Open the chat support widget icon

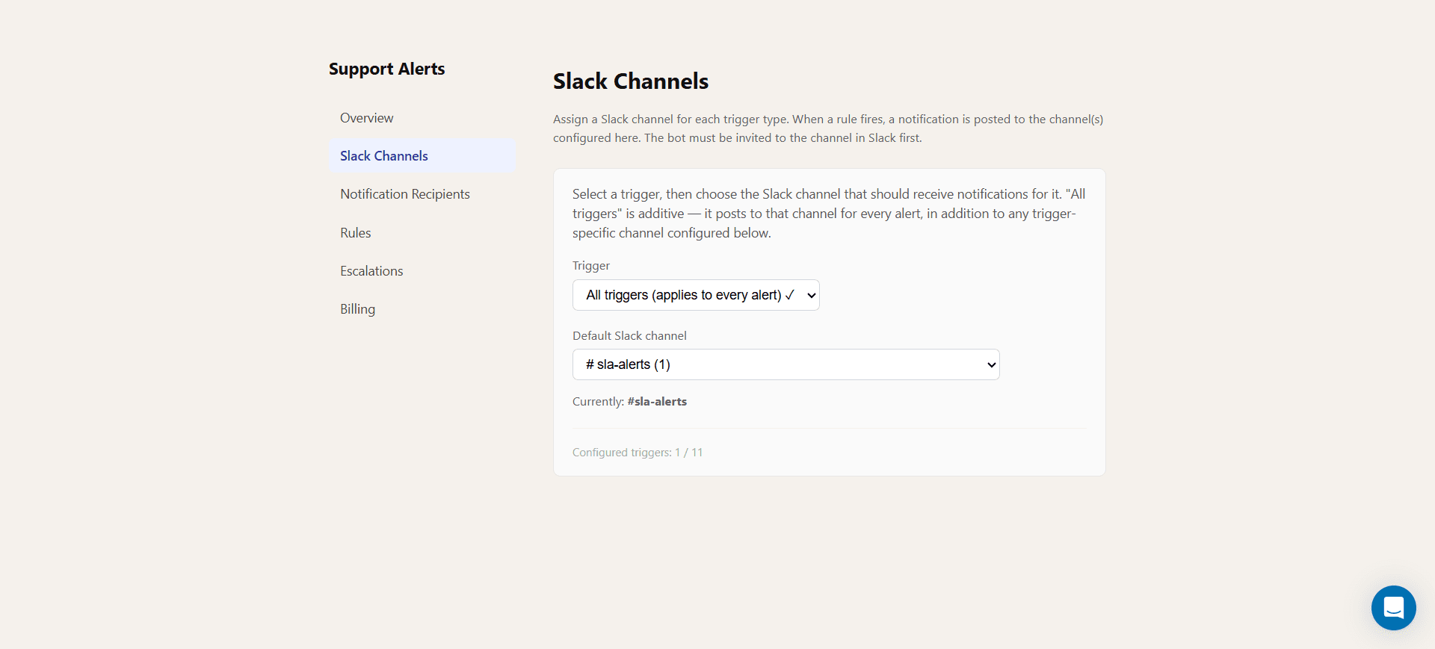[x=1393, y=607]
